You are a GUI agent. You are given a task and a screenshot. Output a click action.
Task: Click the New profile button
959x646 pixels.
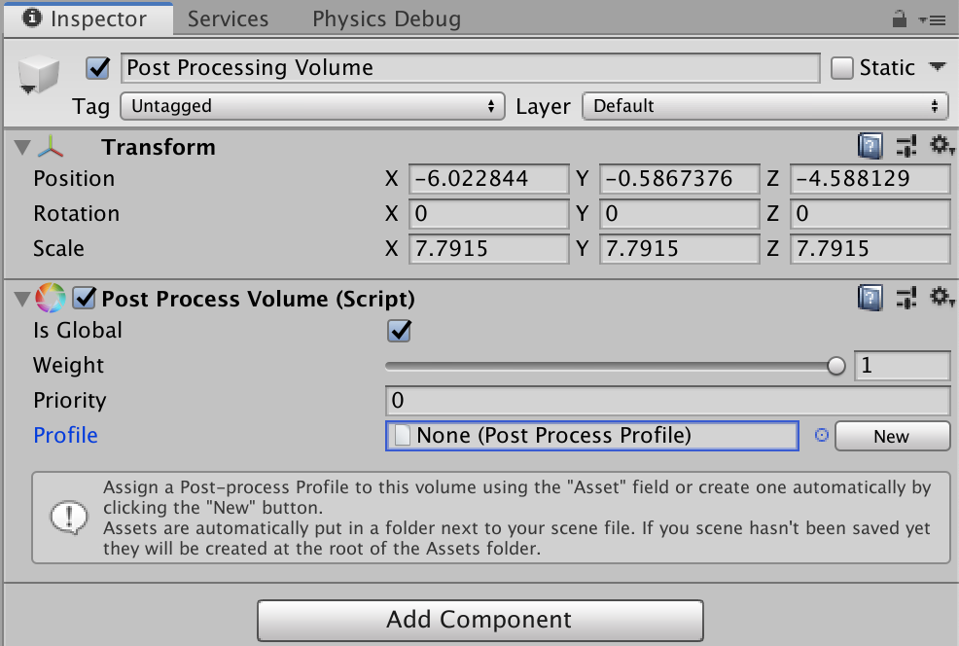tap(891, 436)
